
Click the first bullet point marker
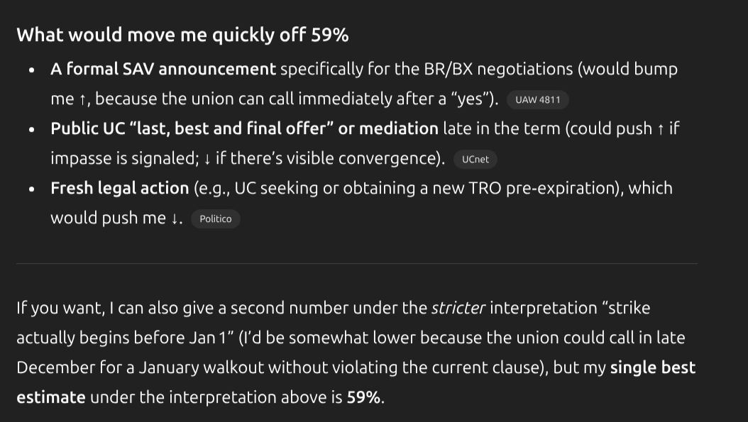point(32,70)
